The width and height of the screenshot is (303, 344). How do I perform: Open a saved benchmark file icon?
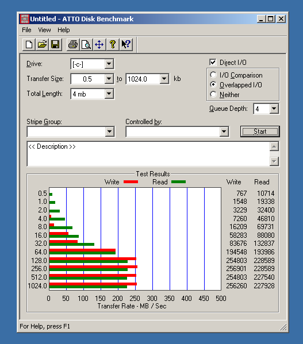click(x=42, y=45)
